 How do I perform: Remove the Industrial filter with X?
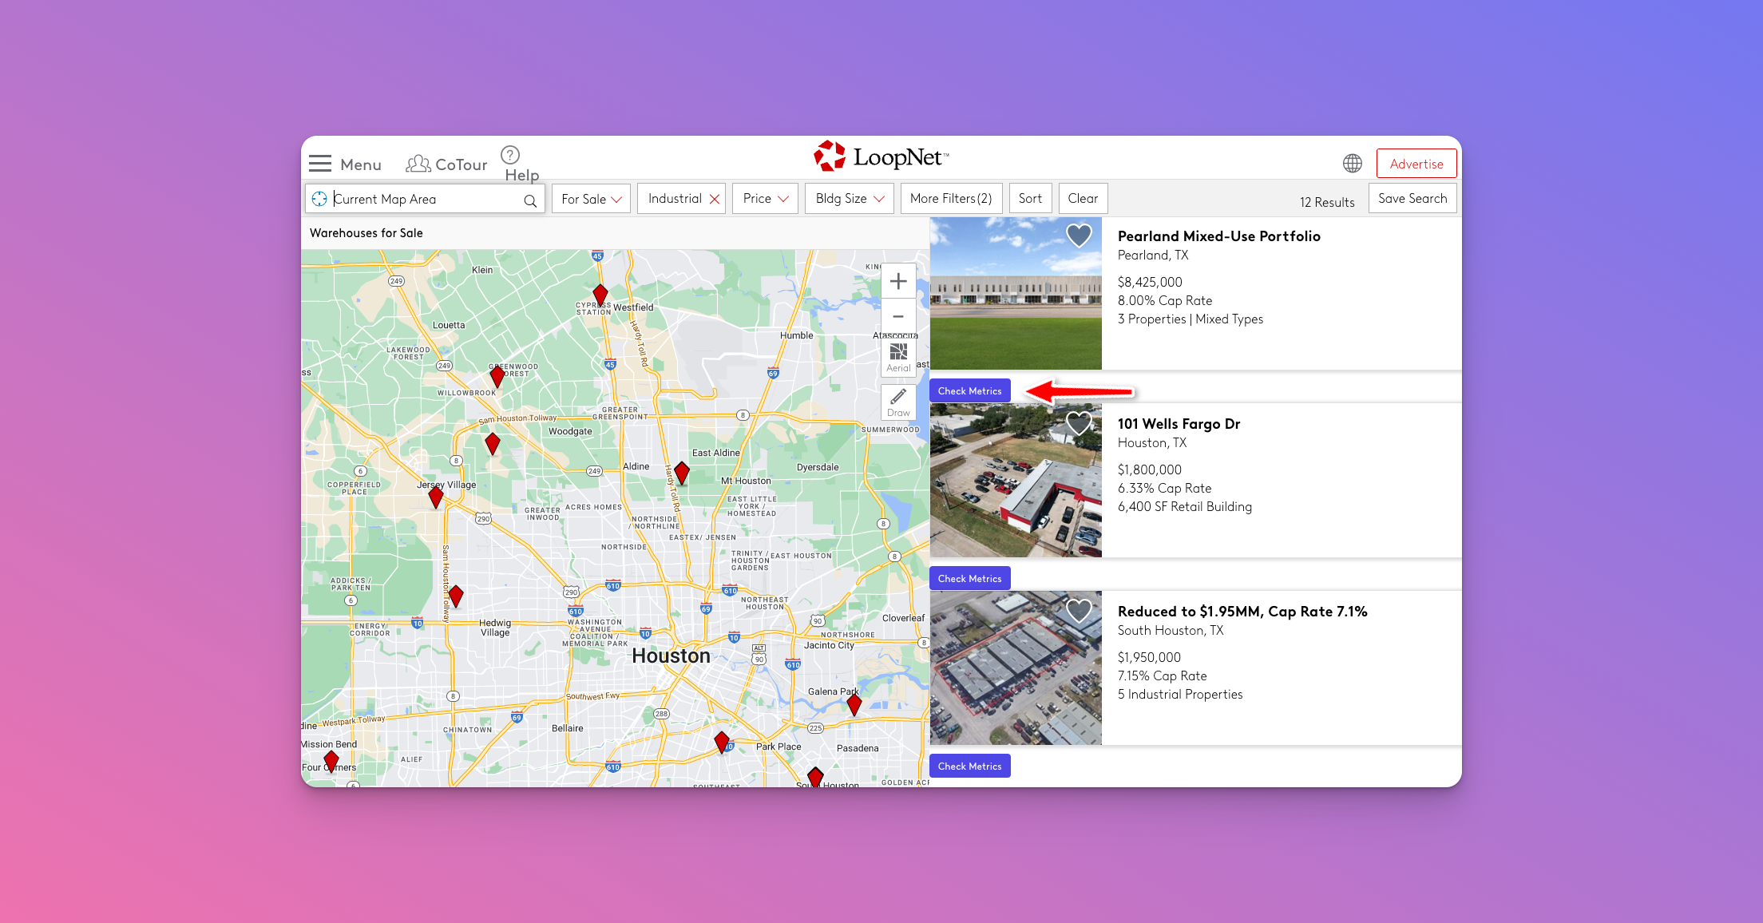click(x=715, y=200)
